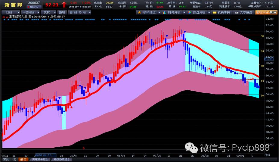Image resolution: width=279 pixels, height=162 pixels.
Task: Click the 控盘分析 pie chart icon
Action: click(x=189, y=12)
